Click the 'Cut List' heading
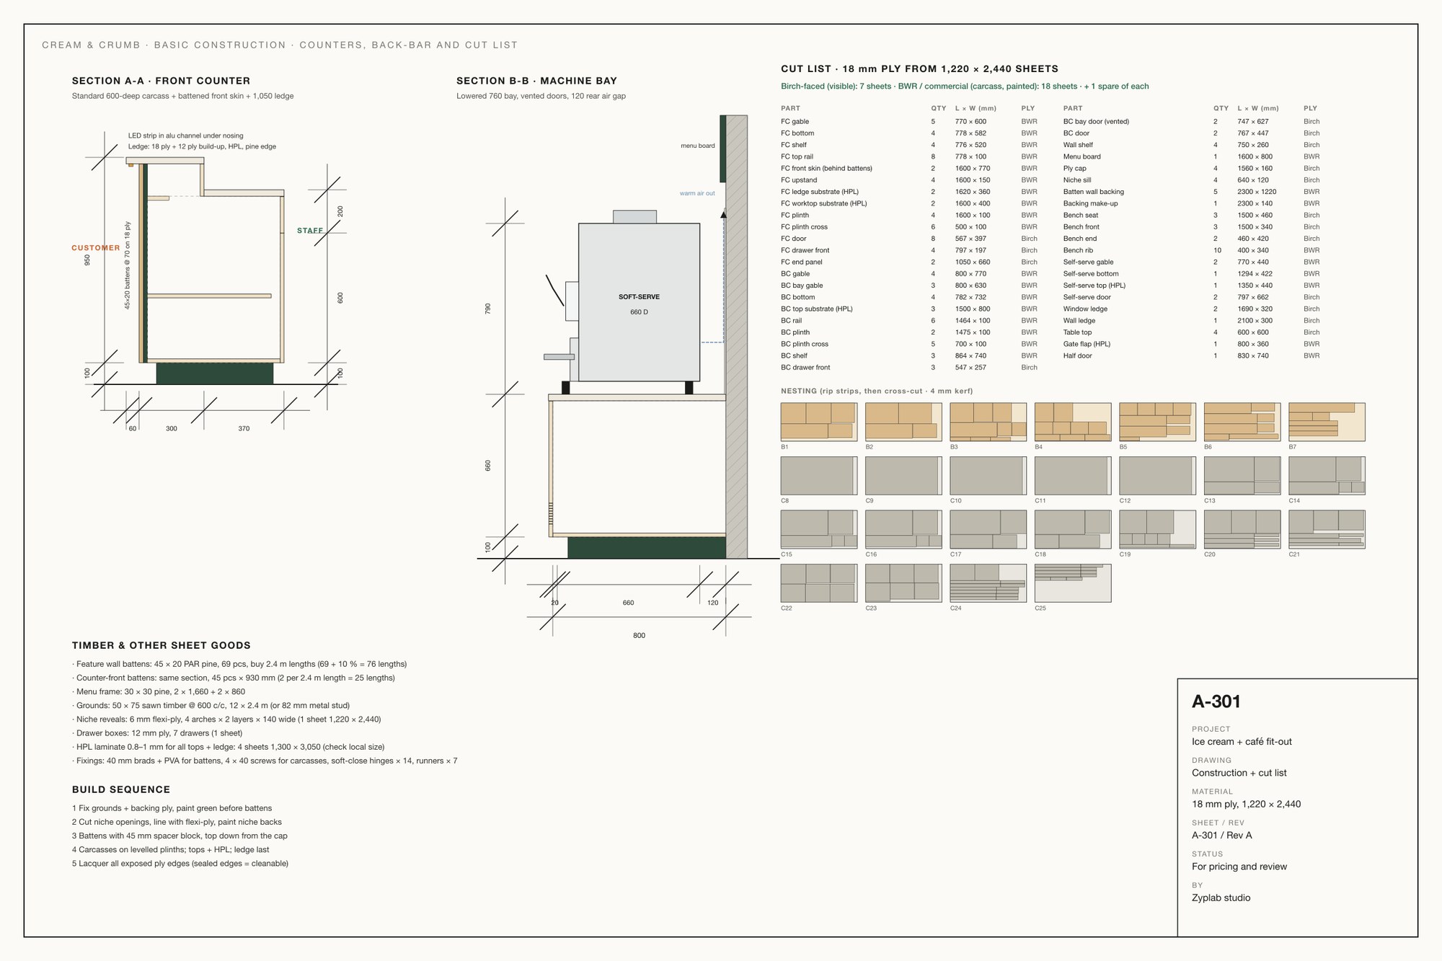Screen dimensions: 1442x961 919,69
